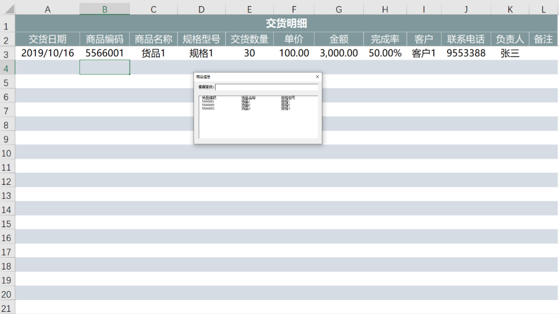Select the 5566003 entry in the product list
The height and width of the screenshot is (314, 559).
tap(208, 109)
